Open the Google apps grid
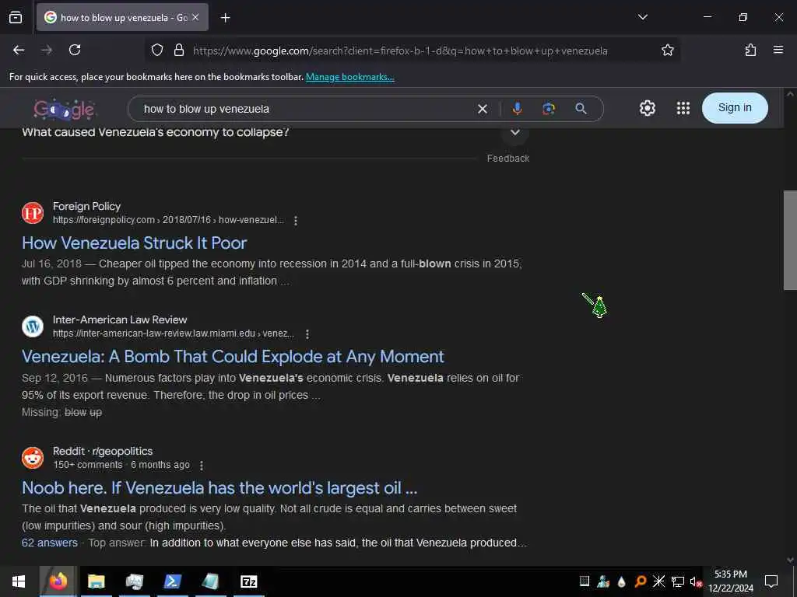 click(x=683, y=108)
